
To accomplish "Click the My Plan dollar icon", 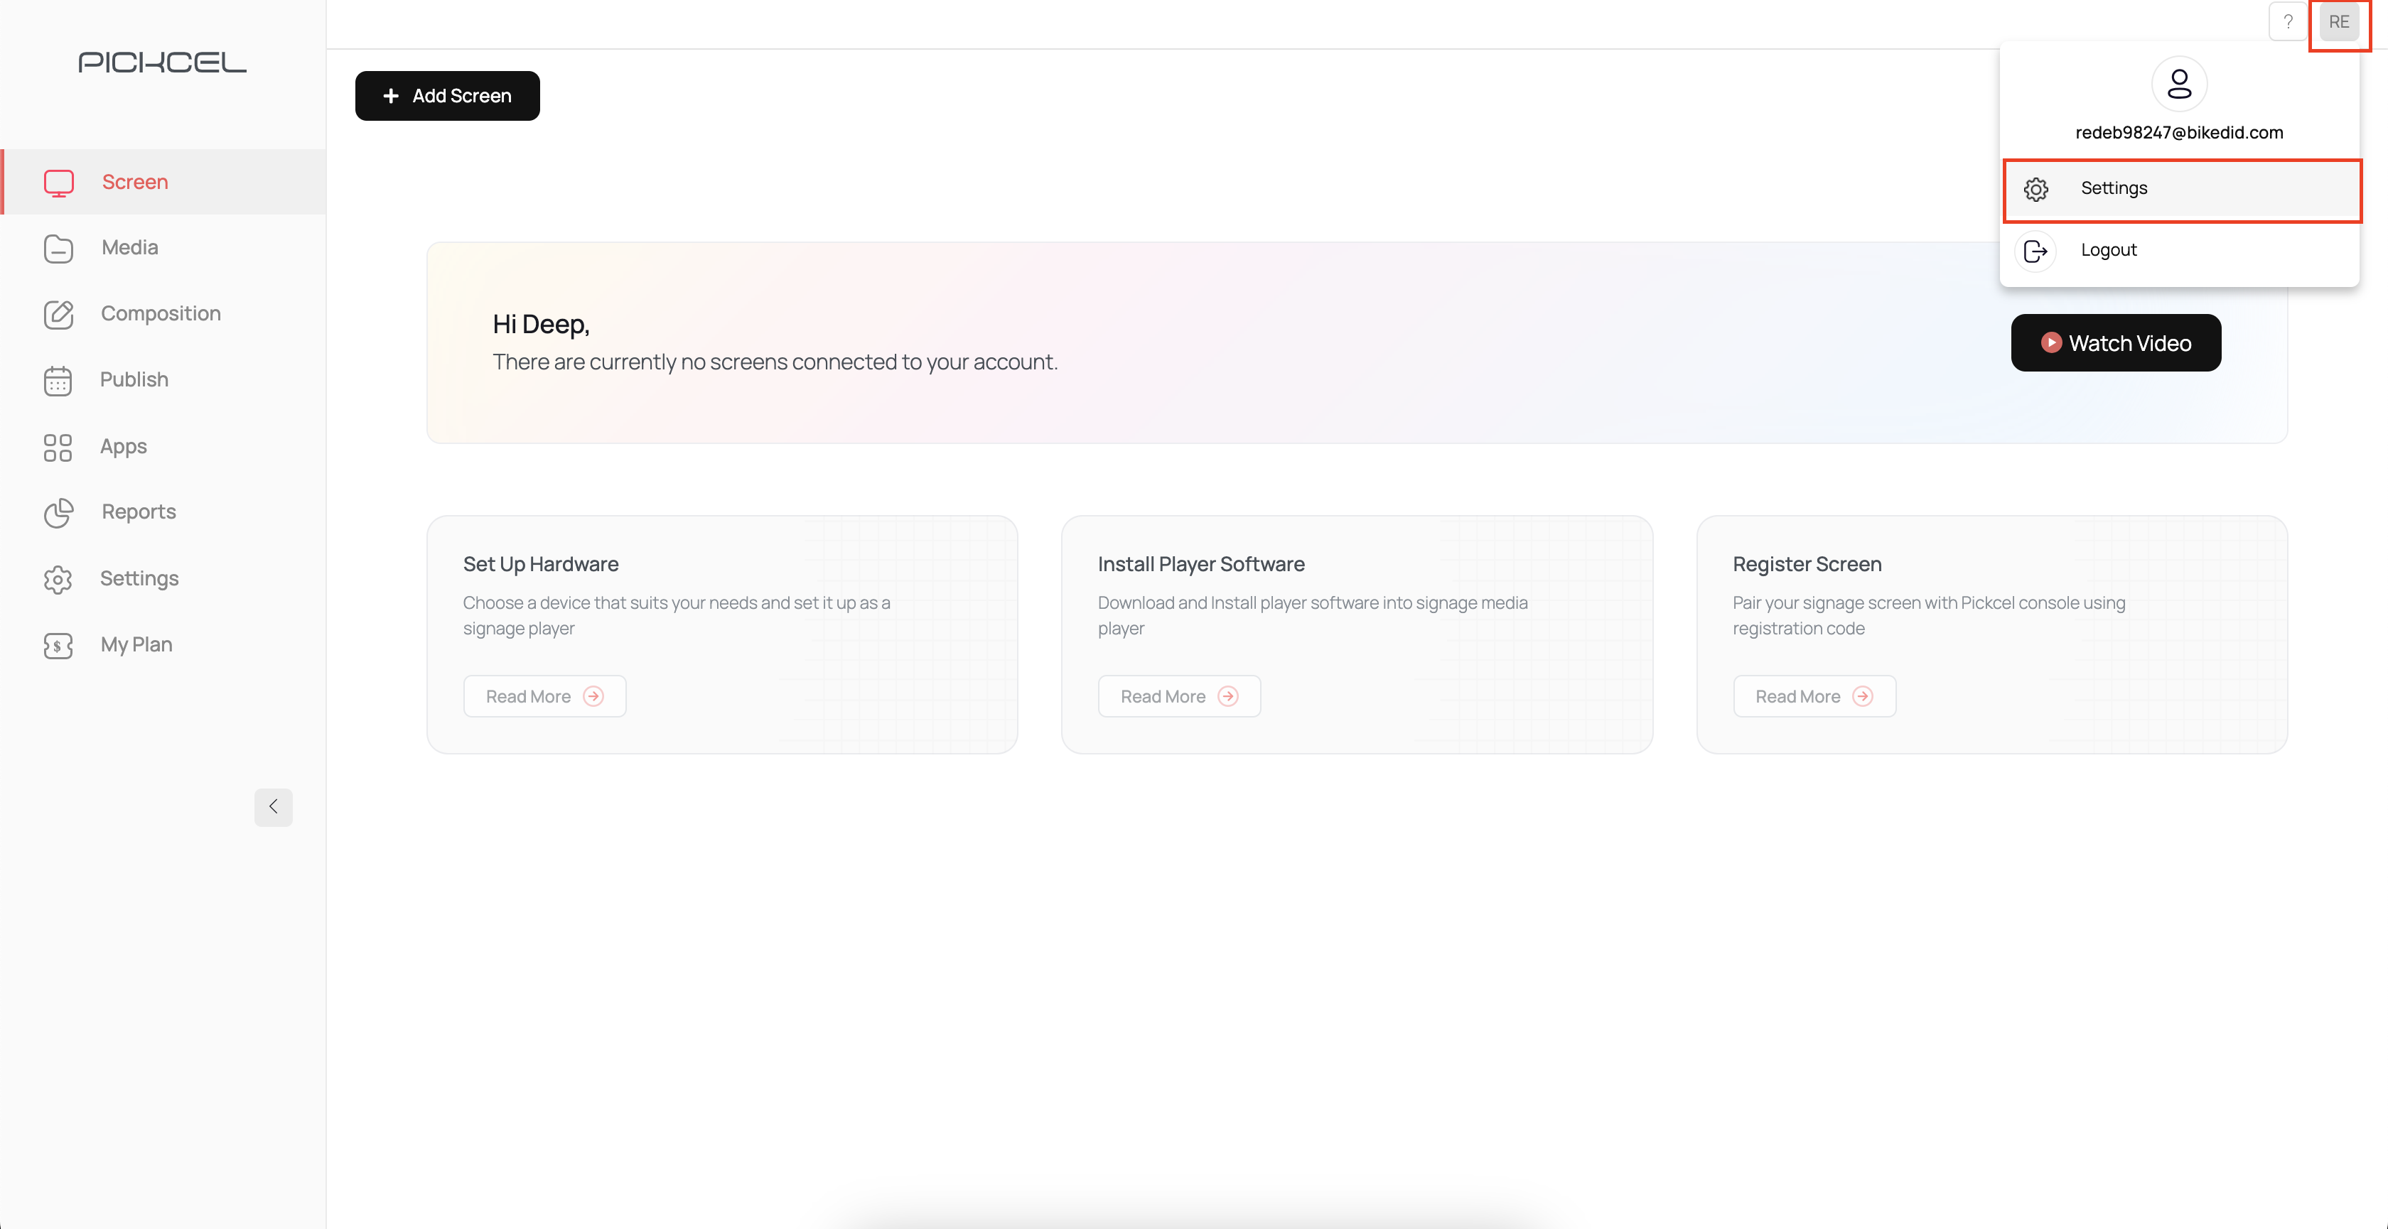I will [x=58, y=646].
